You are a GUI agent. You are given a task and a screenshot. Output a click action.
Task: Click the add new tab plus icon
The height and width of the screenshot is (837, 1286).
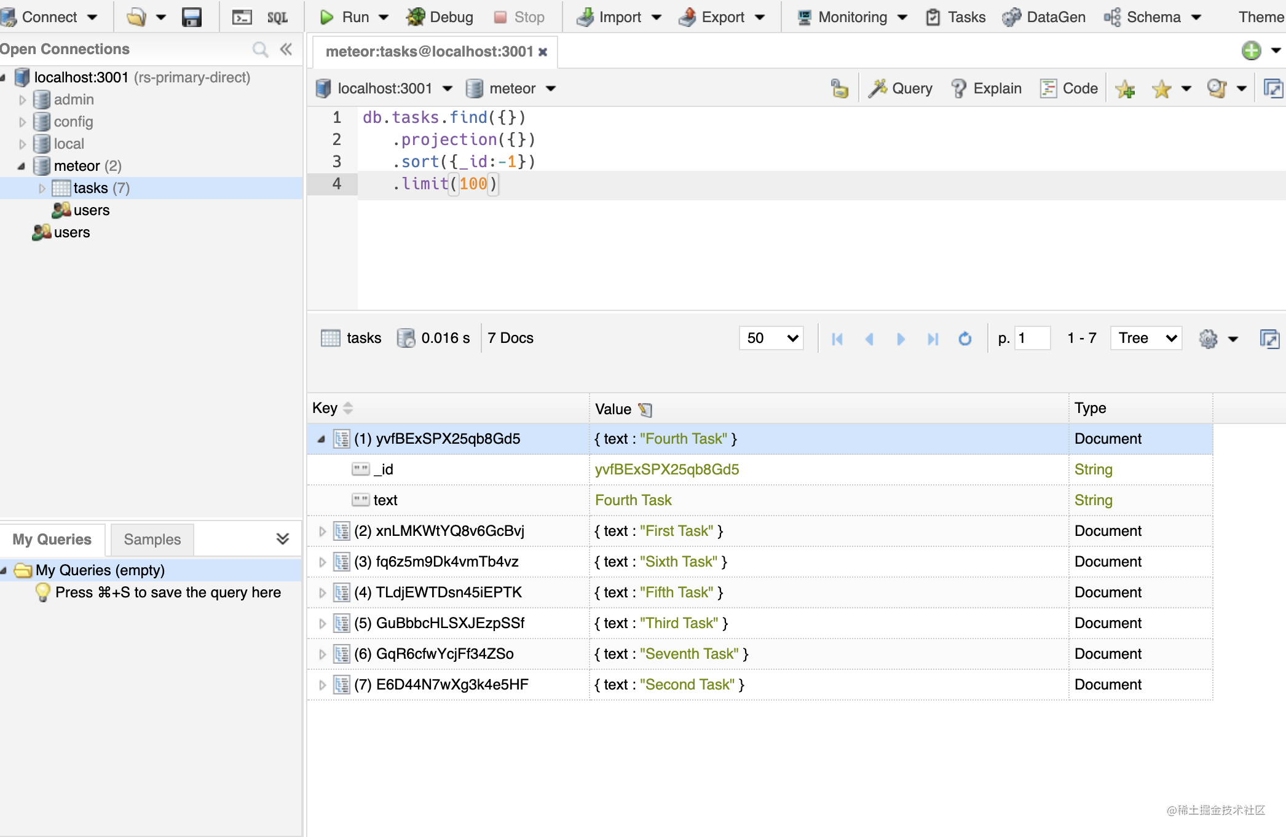click(1251, 50)
